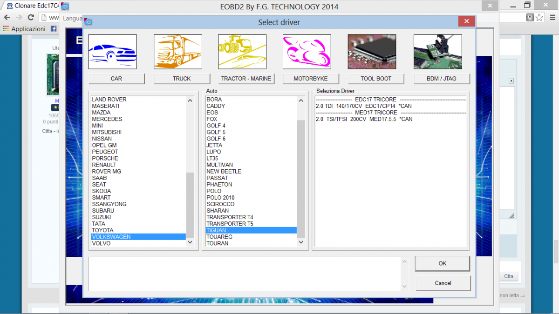The height and width of the screenshot is (314, 559).
Task: Select TIGUAN in the Auto list
Action: (x=251, y=230)
